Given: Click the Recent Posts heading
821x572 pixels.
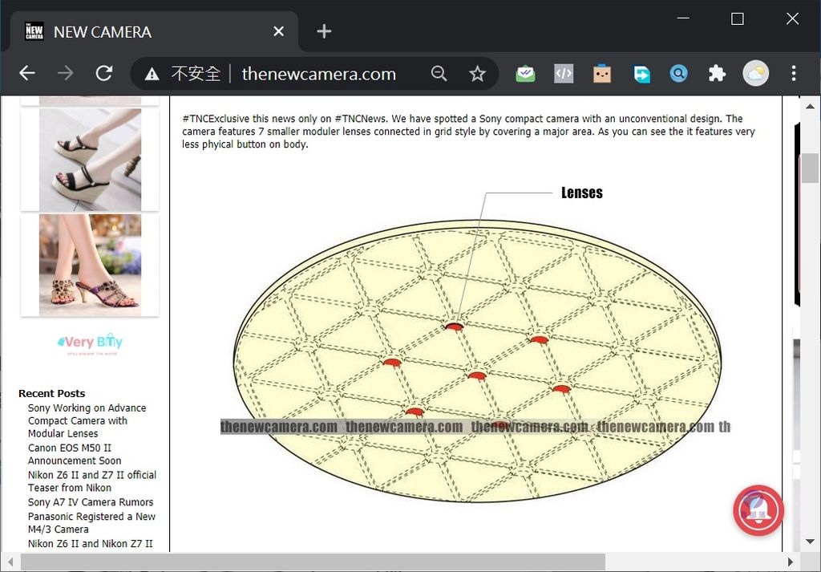Looking at the screenshot, I should tap(52, 393).
